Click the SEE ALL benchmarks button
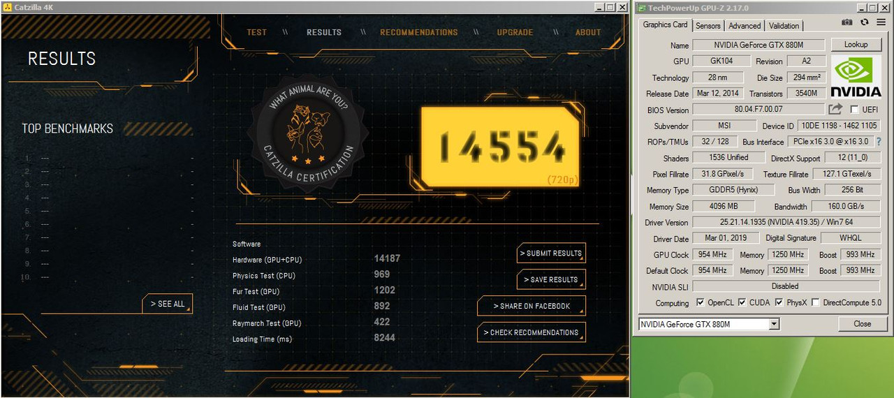The image size is (894, 398). tap(168, 304)
